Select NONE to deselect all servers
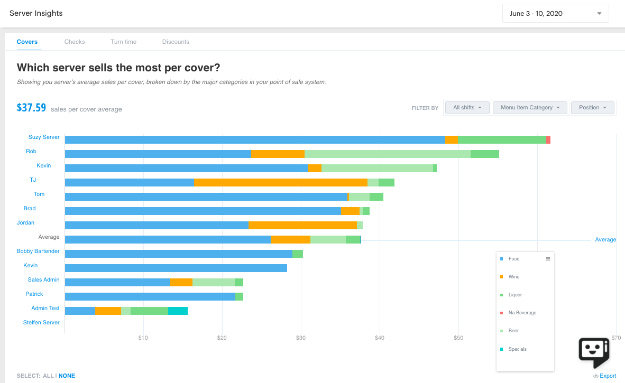This screenshot has width=625, height=383. (x=67, y=376)
